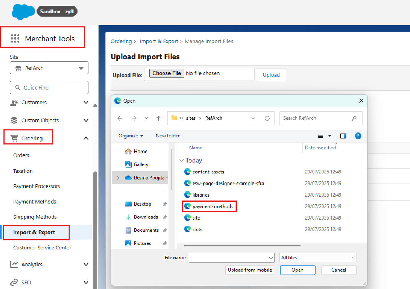Sort by the Name column header

tap(195, 148)
